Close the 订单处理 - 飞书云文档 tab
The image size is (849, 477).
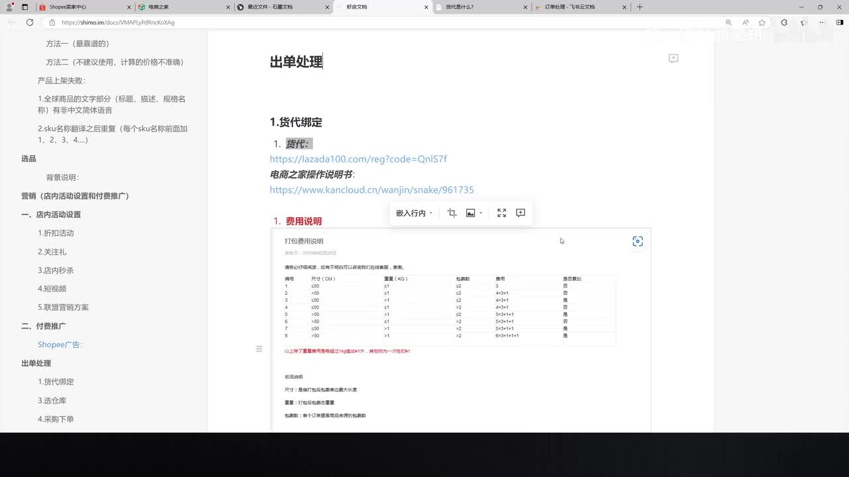tap(624, 7)
